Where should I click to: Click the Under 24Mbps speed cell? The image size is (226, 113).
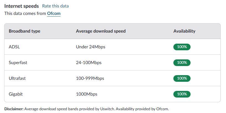[91, 47]
